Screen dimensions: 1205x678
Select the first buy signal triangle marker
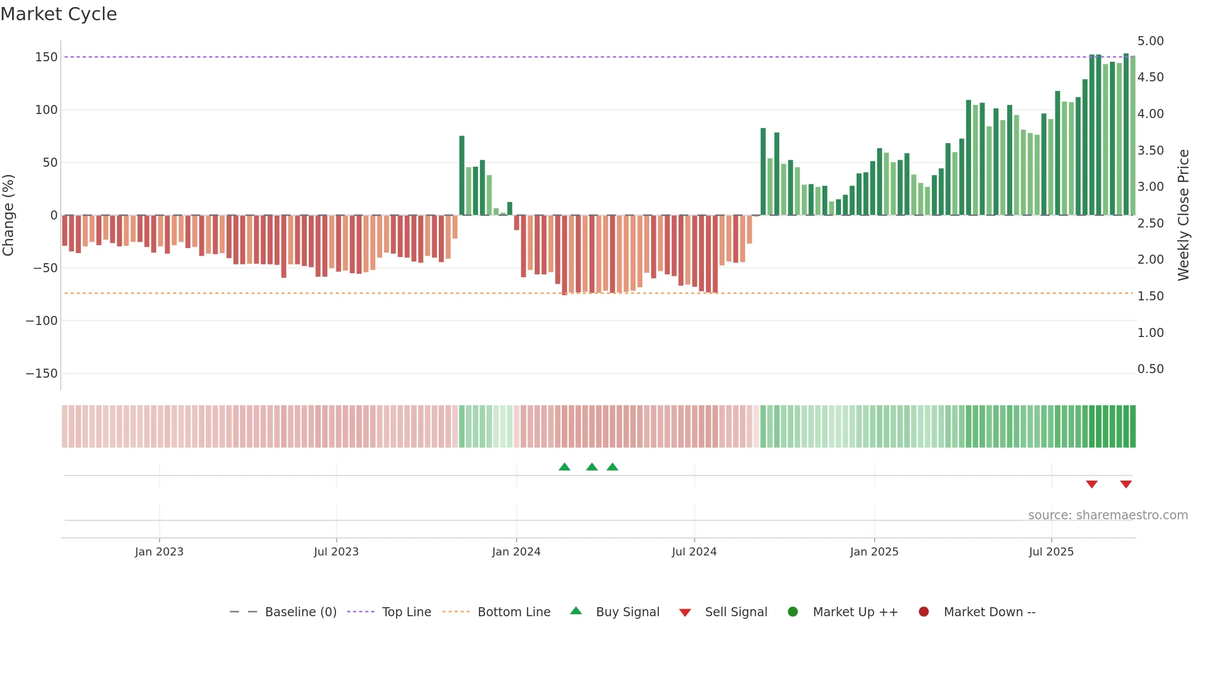coord(564,467)
